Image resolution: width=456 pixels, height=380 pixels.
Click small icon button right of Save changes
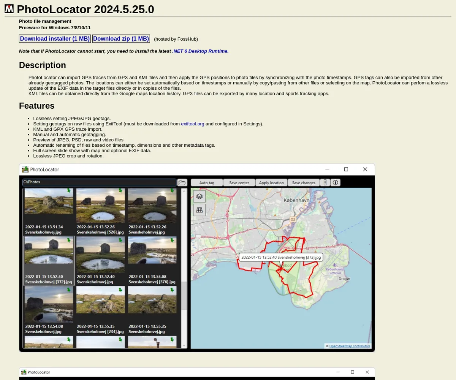pyautogui.click(x=325, y=183)
